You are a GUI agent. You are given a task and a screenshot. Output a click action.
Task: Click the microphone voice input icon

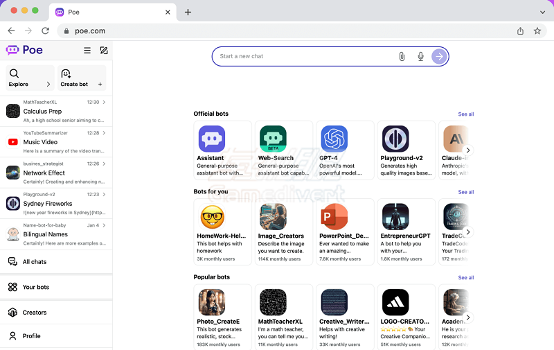point(420,57)
